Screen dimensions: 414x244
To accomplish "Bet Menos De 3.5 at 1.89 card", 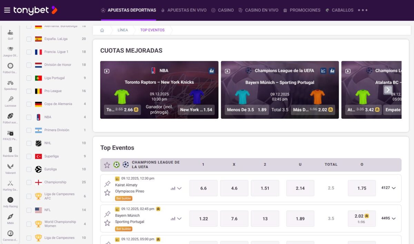I will tap(247, 110).
